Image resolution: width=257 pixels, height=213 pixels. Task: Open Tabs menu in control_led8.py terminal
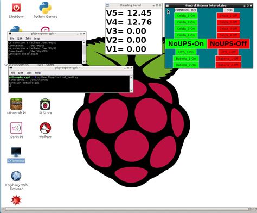tap(29, 73)
